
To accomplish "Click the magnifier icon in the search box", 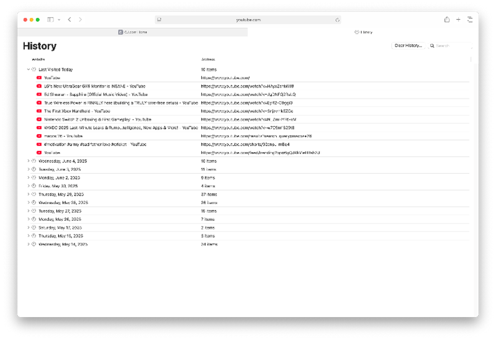I will [432, 46].
